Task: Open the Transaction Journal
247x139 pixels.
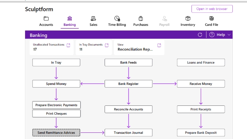Action: (x=129, y=133)
